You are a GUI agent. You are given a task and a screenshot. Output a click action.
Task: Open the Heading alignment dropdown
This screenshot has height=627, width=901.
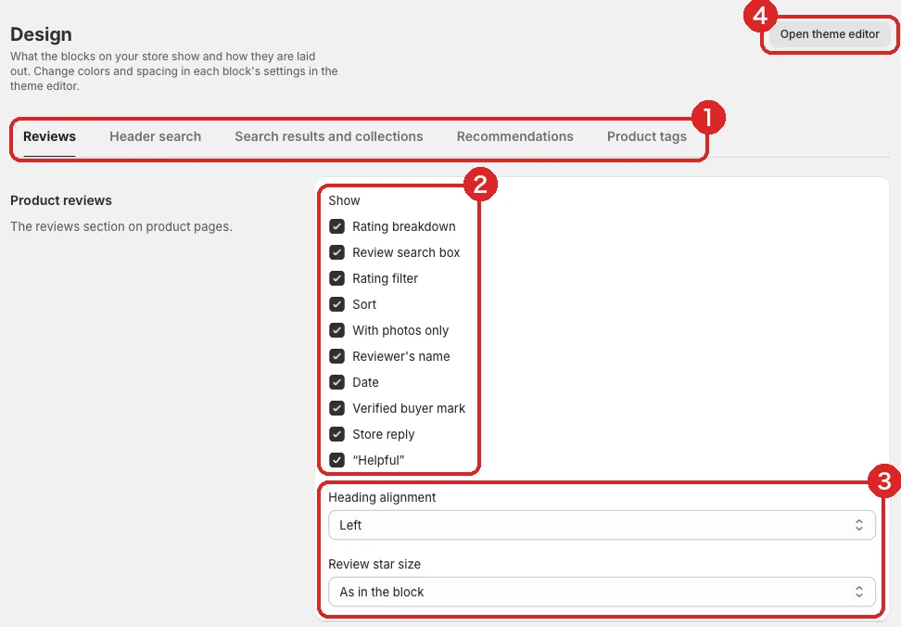click(x=602, y=525)
